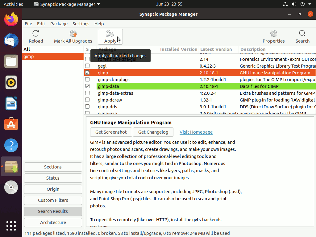The image size is (316, 237).
Task: Click the Get Changelog button
Action: [x=153, y=132]
